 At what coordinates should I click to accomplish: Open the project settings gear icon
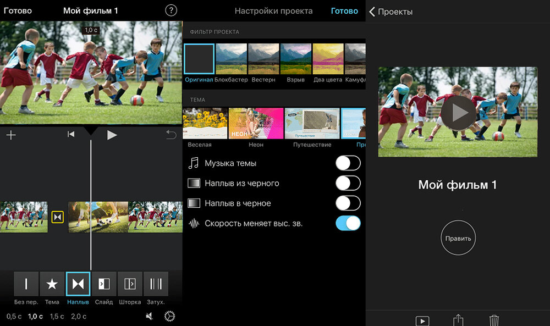pos(169,316)
